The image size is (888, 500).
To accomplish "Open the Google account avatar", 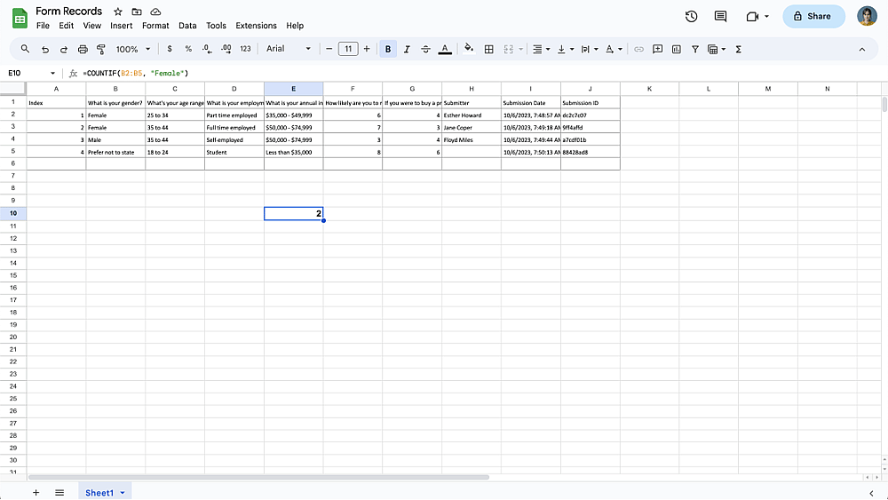I will click(867, 16).
